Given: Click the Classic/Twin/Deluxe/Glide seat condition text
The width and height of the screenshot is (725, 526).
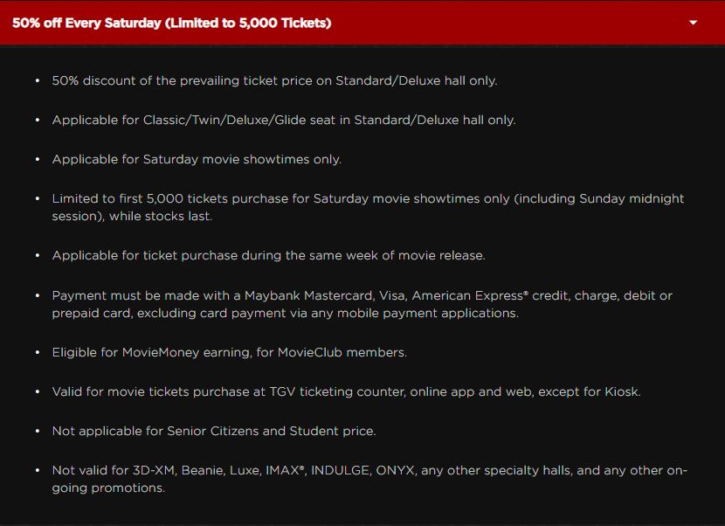Looking at the screenshot, I should coord(283,120).
